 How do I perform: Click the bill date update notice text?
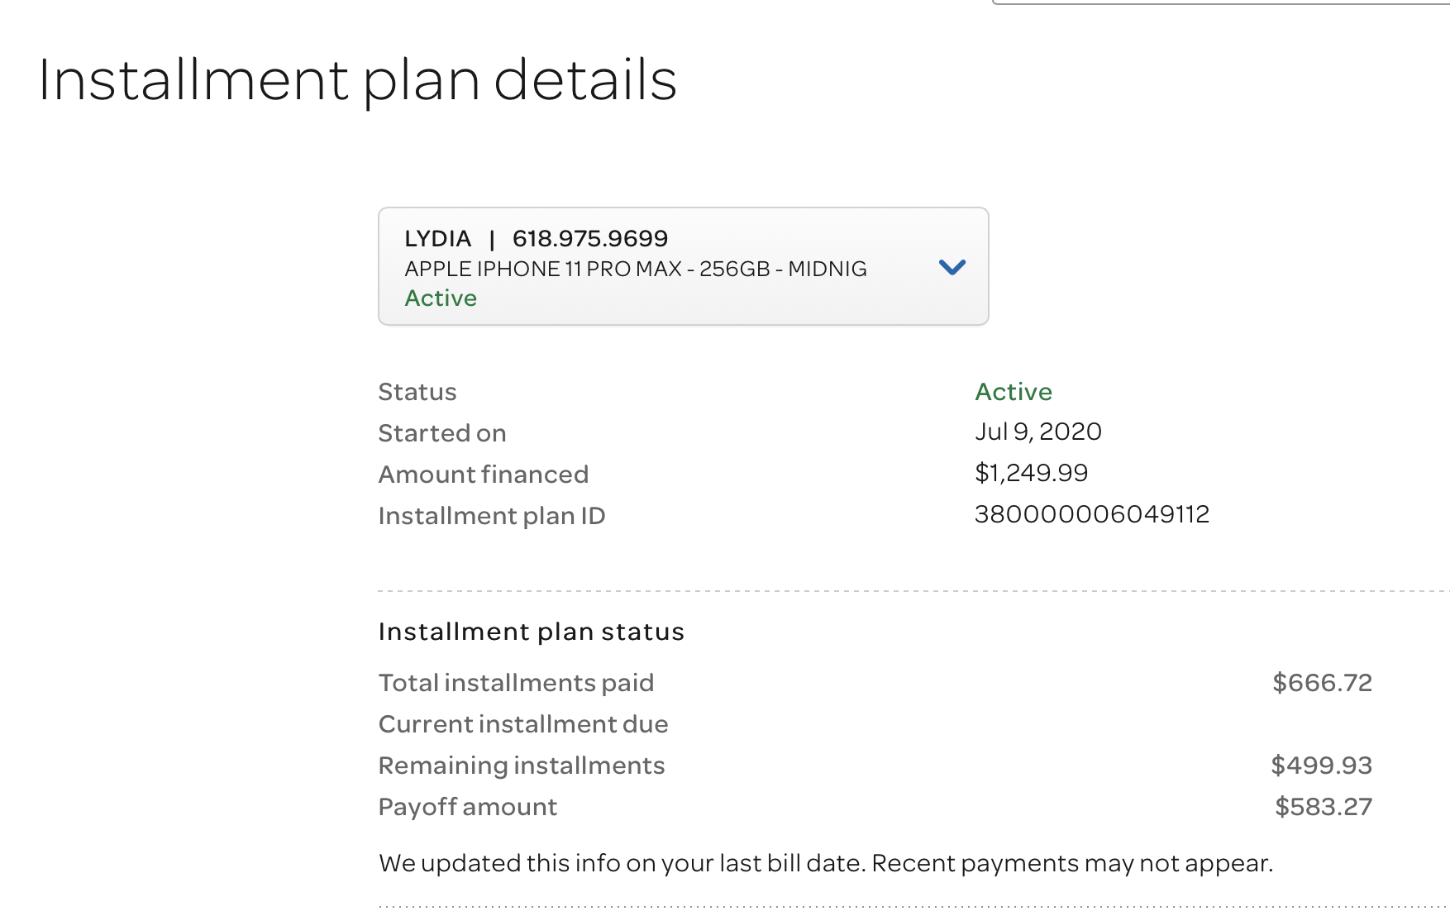826,863
